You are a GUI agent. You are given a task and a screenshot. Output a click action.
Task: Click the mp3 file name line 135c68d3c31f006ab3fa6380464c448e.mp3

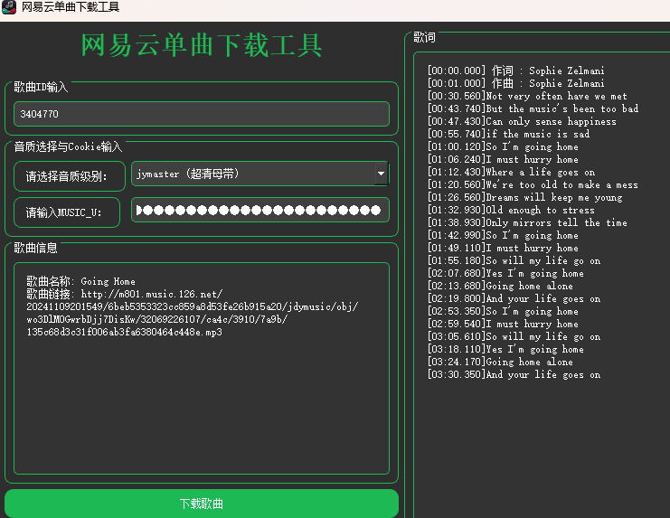[125, 333]
